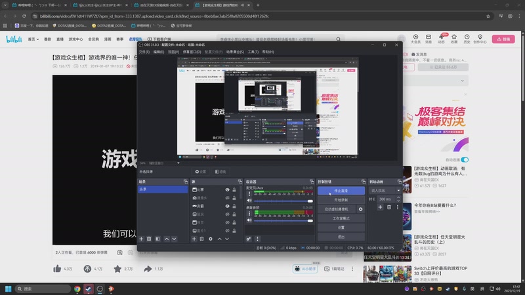Expand collapsed panel chevron below follow button
Viewport: 525px width, 295px height.
pyautogui.click(x=463, y=81)
